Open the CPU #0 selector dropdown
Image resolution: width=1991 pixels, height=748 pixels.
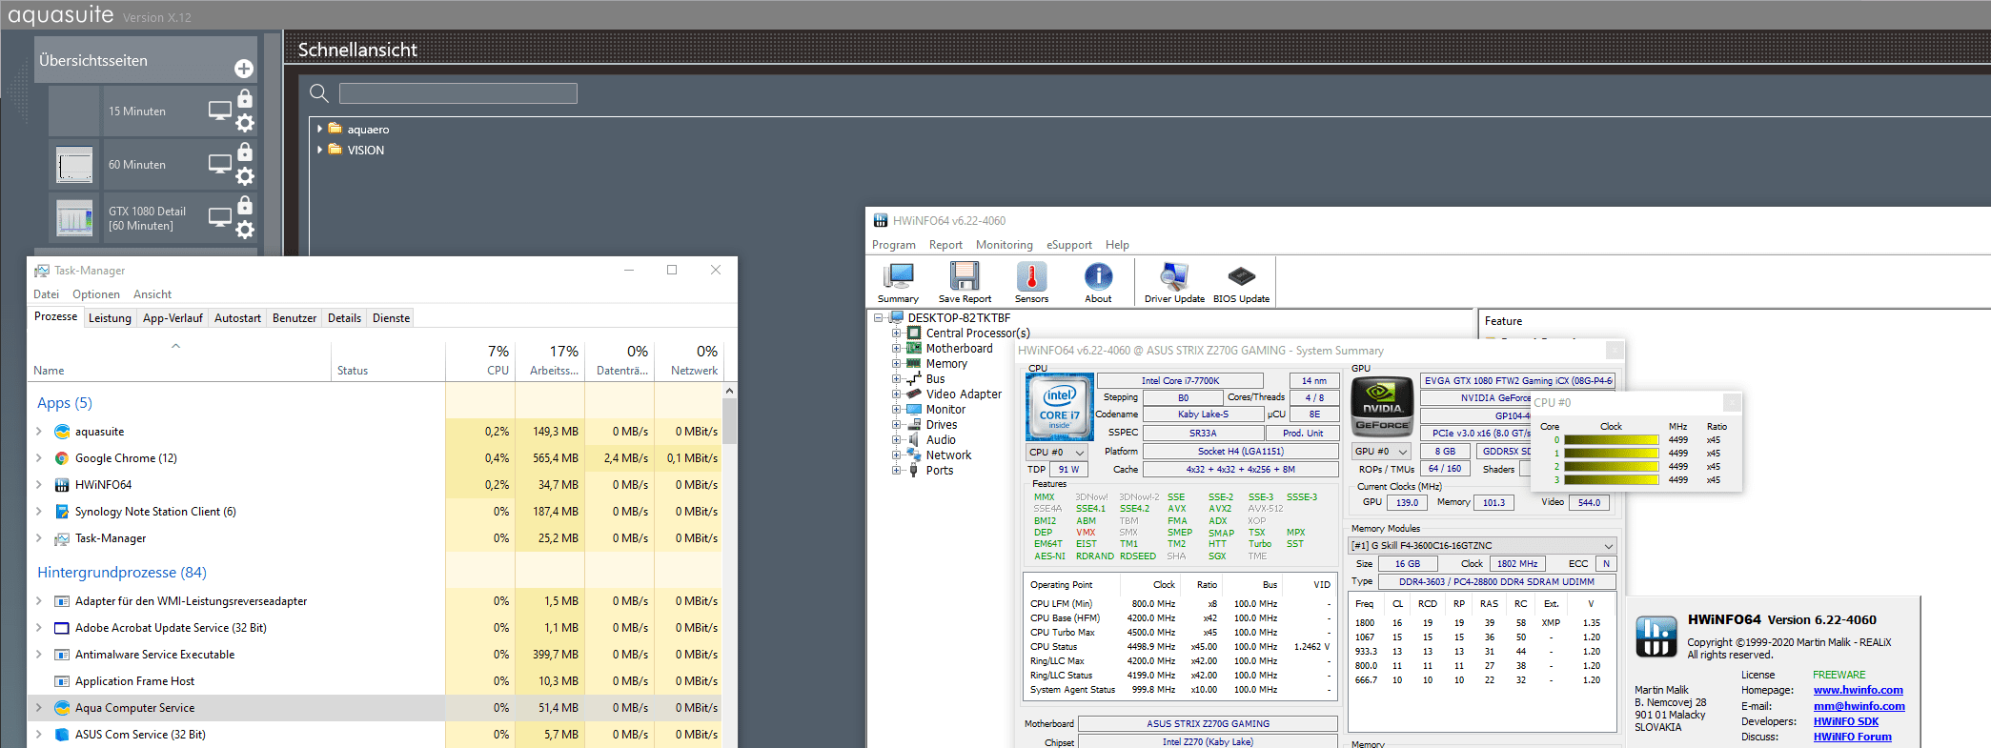click(1057, 452)
